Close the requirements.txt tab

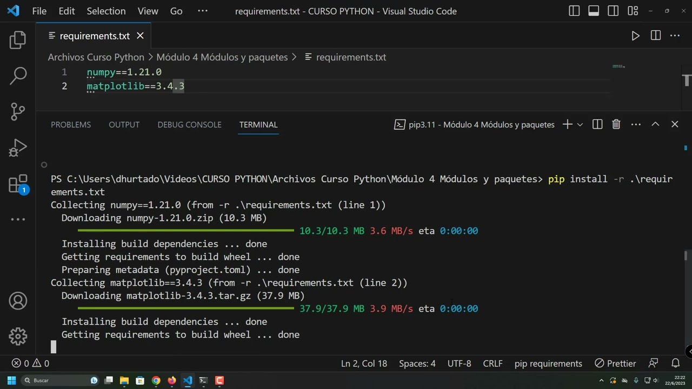click(x=140, y=36)
